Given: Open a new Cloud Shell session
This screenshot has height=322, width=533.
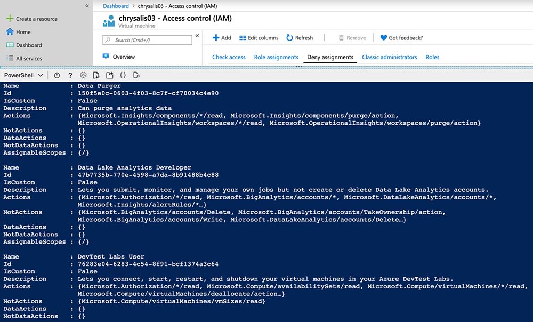Looking at the screenshot, I should pos(110,75).
